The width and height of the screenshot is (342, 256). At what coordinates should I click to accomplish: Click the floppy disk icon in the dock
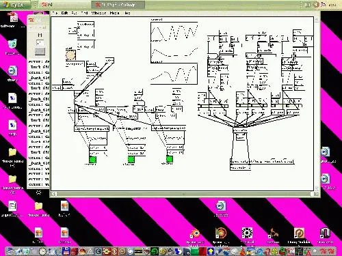point(66,251)
